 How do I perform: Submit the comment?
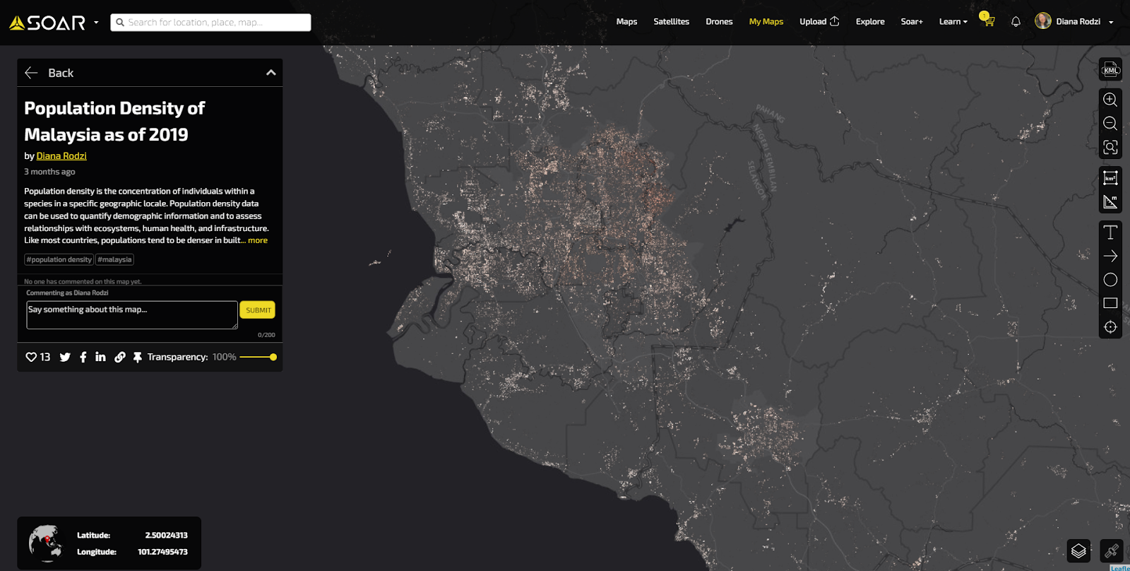(x=258, y=310)
